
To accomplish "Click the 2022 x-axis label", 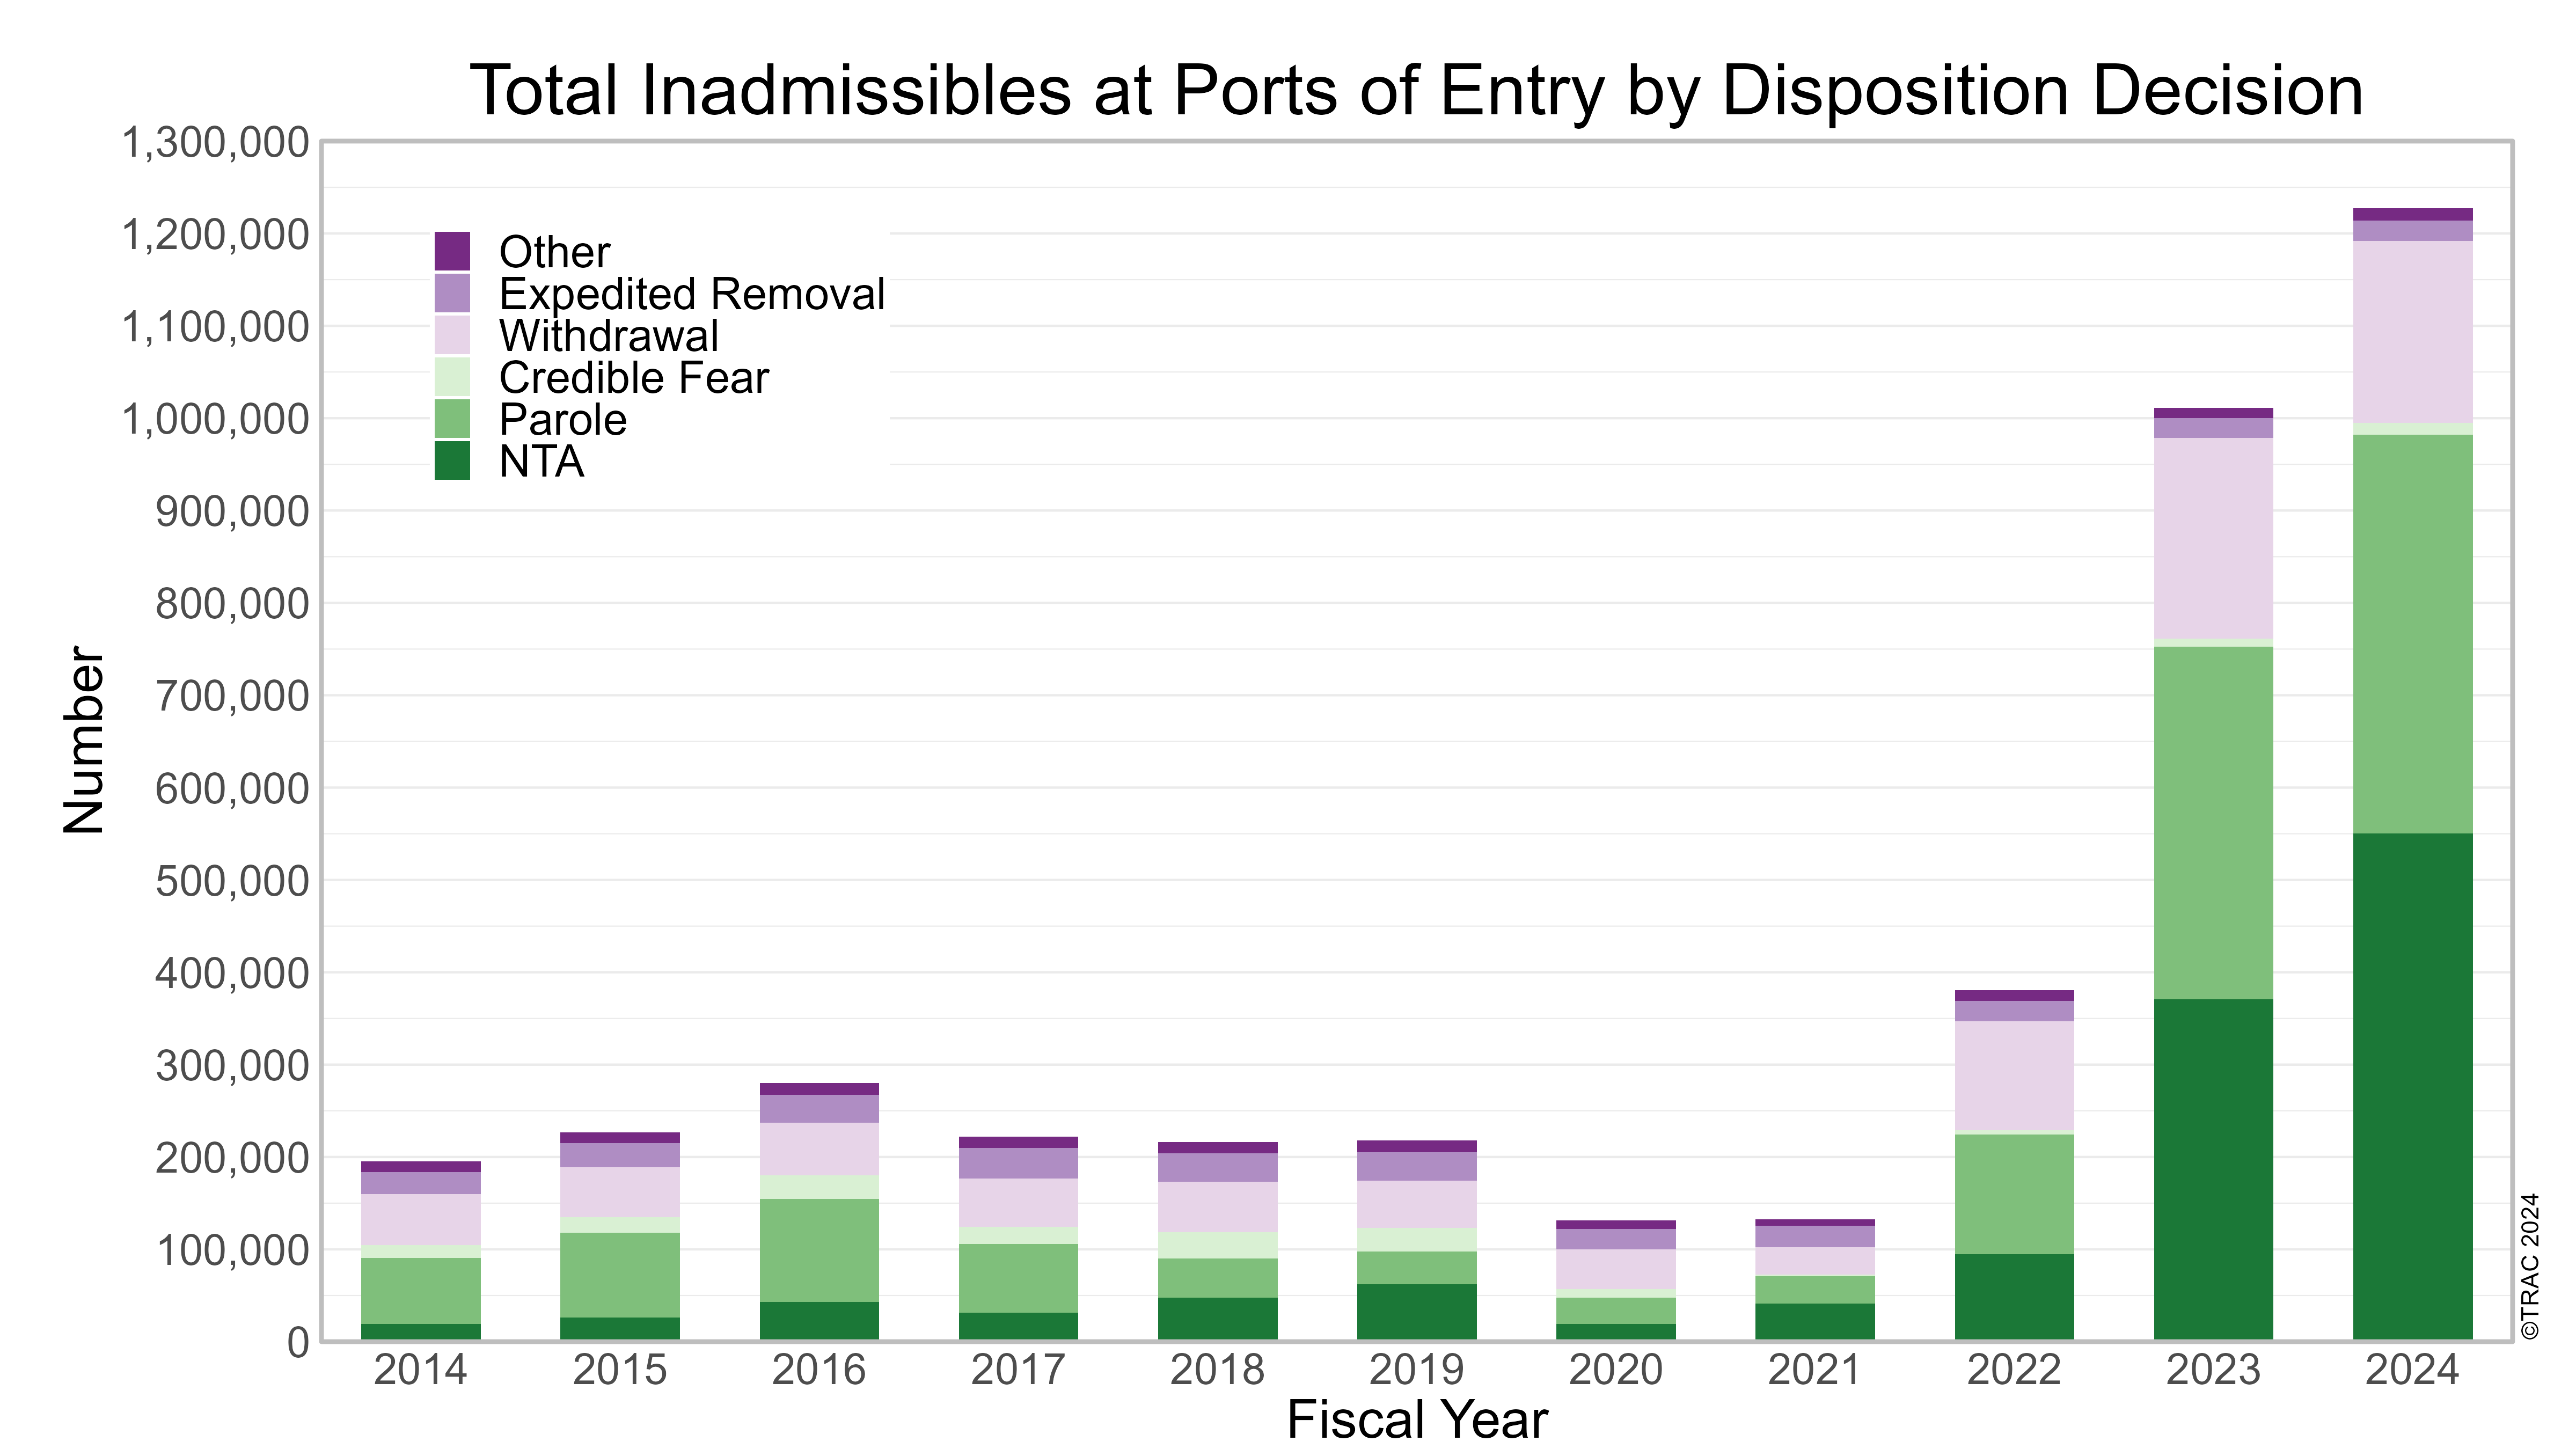I will (2014, 1370).
